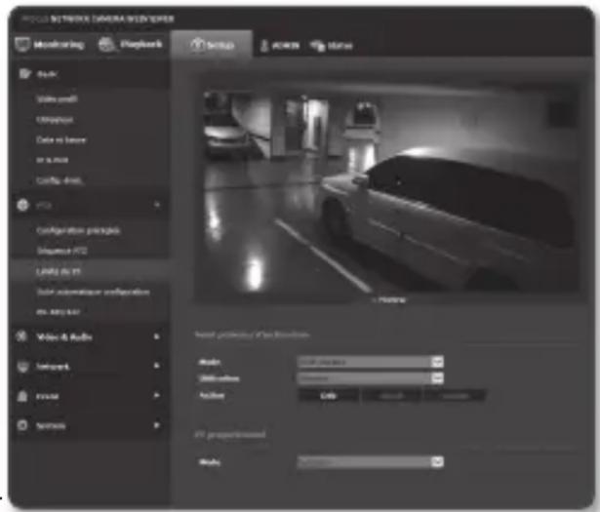Expand the Network menu arrow
Screen dimensions: 600x512
pos(156,367)
